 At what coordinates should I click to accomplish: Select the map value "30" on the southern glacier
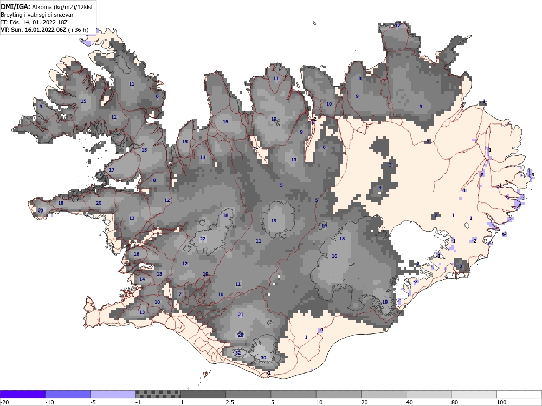coord(263,358)
